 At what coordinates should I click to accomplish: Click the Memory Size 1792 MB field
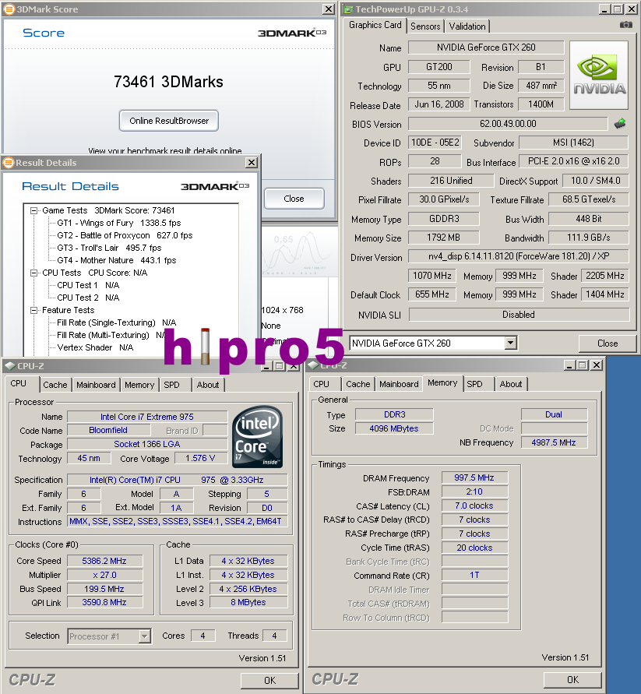443,238
